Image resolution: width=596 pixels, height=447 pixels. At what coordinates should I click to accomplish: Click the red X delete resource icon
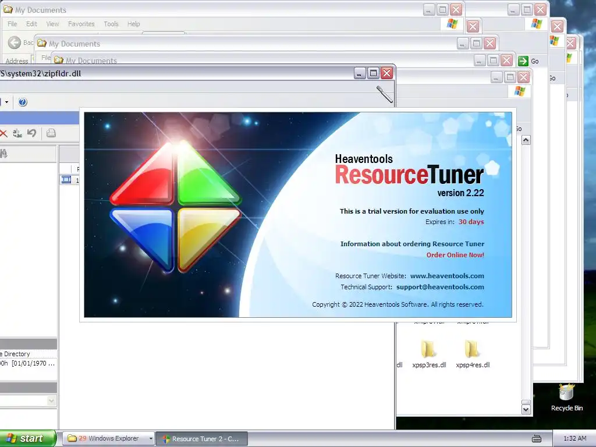tap(3, 133)
